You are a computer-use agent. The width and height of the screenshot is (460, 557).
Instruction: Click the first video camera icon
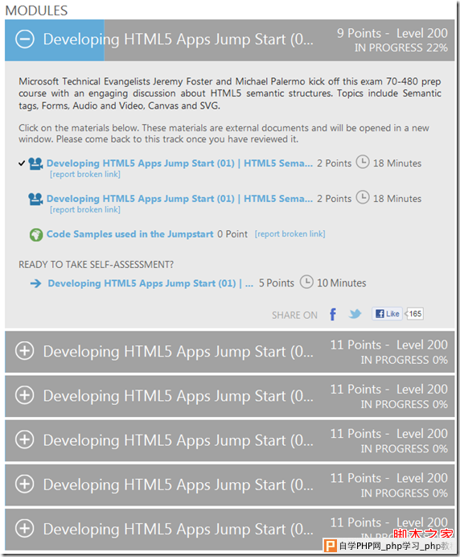click(x=35, y=163)
